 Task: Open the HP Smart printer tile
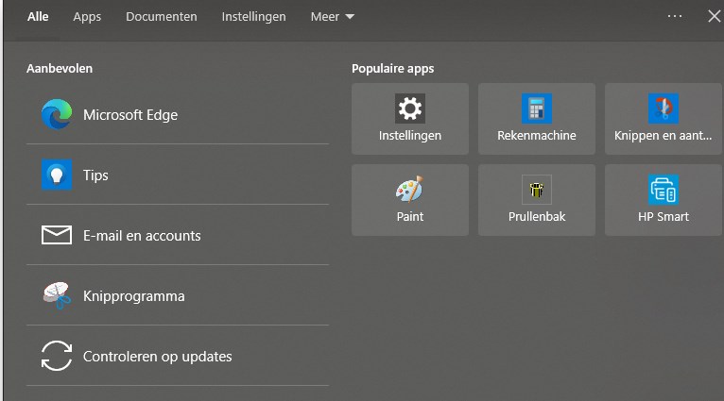point(664,200)
